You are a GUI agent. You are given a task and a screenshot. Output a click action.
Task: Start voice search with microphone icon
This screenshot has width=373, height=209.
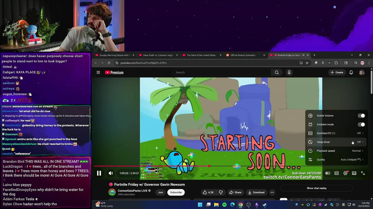coord(289,73)
